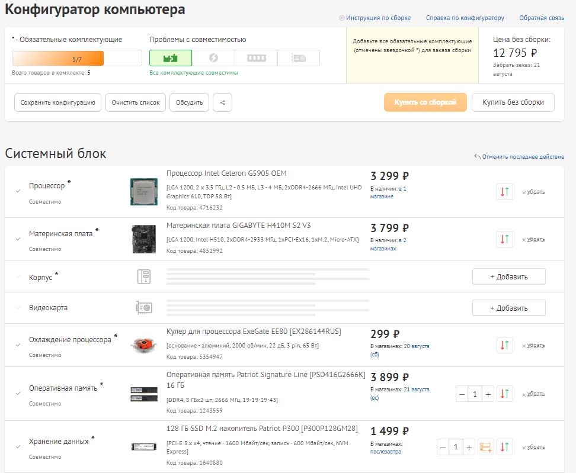
Task: Open the Инструкция по сборке link
Action: point(378,18)
